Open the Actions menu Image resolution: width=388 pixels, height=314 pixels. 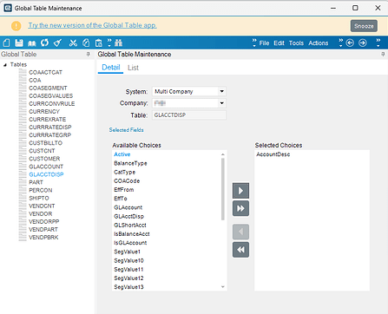pos(319,43)
